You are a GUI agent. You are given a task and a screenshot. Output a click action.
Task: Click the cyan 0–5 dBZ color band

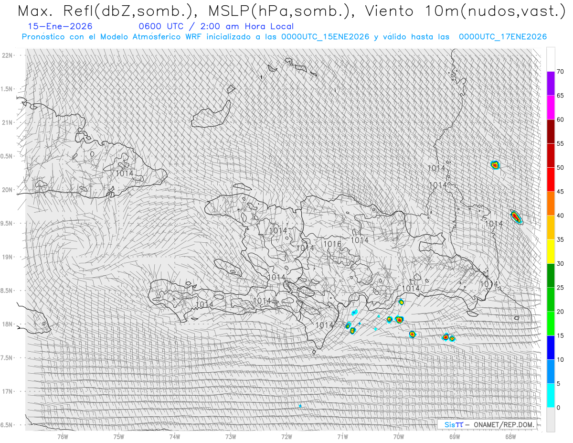[x=551, y=395]
